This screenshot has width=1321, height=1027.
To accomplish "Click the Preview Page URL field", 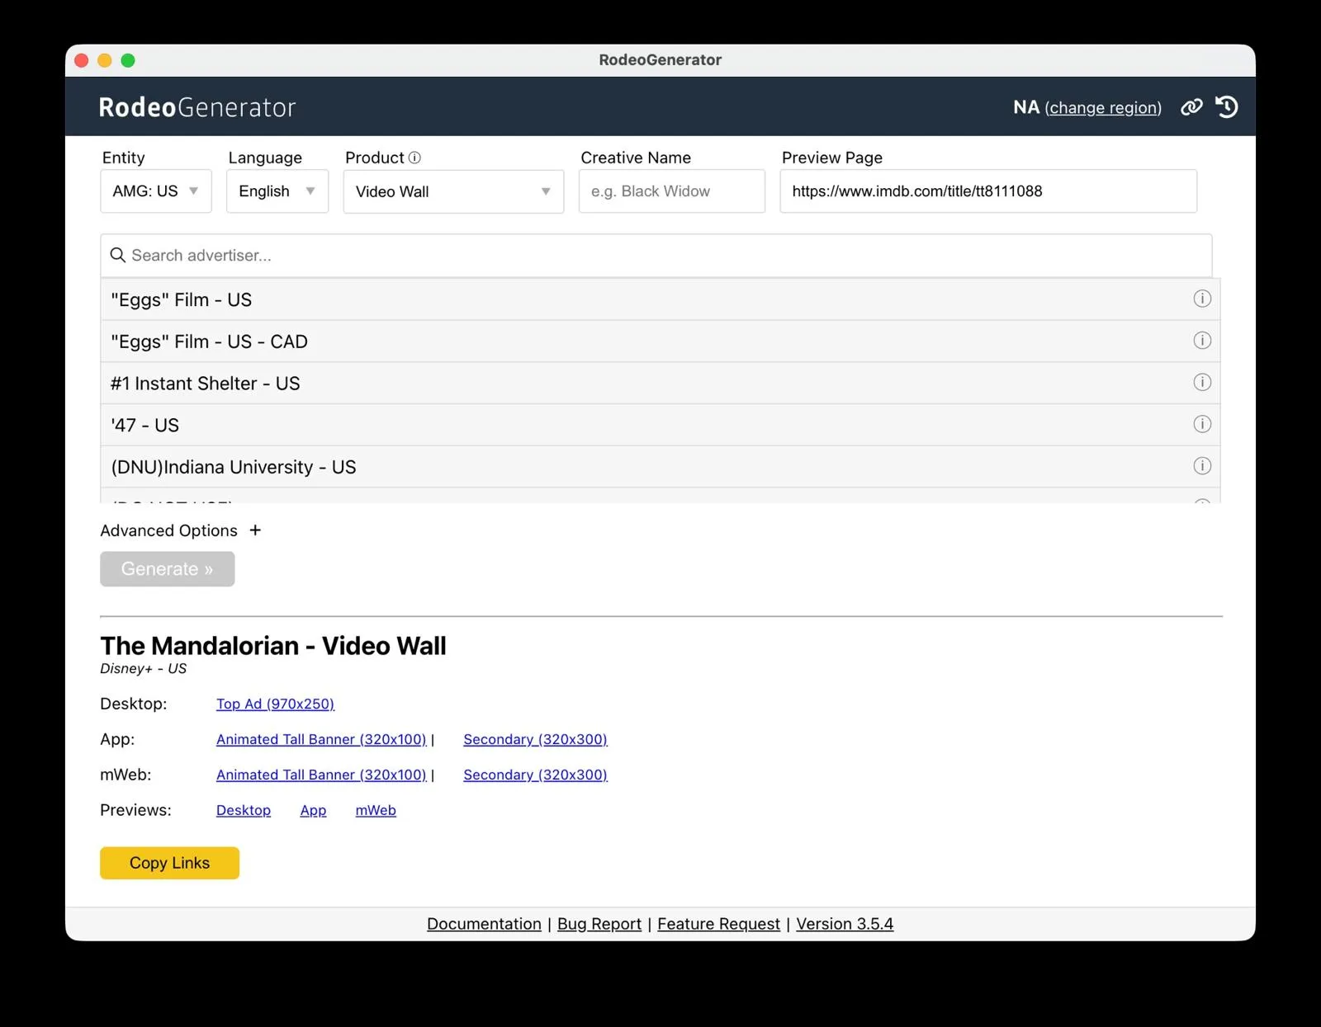I will click(x=988, y=191).
